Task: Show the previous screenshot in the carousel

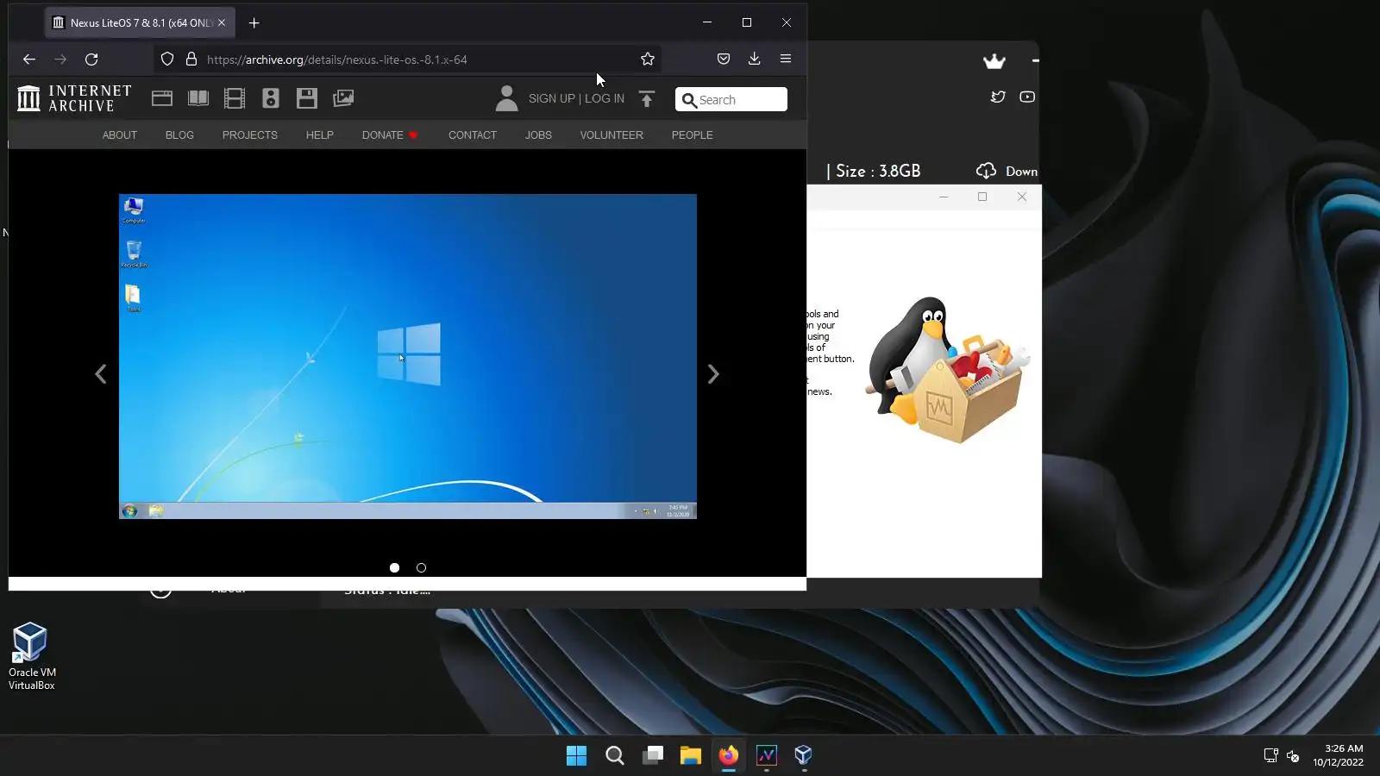Action: pyautogui.click(x=101, y=374)
